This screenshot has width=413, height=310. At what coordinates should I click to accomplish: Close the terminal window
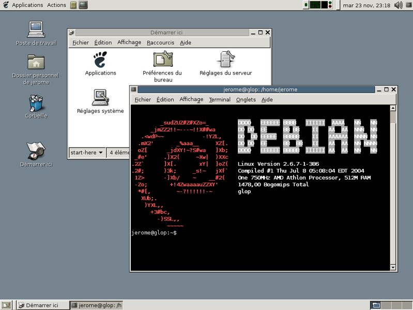[x=393, y=90]
